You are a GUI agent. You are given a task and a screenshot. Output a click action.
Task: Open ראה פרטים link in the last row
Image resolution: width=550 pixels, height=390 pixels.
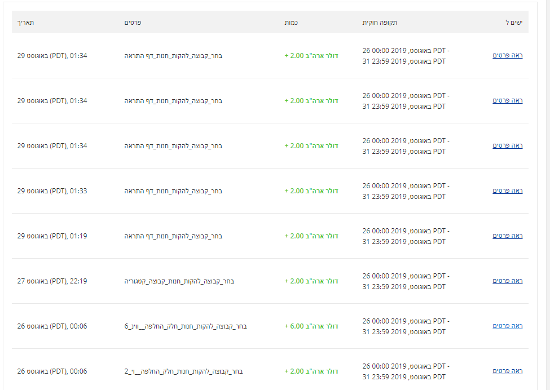pyautogui.click(x=508, y=371)
